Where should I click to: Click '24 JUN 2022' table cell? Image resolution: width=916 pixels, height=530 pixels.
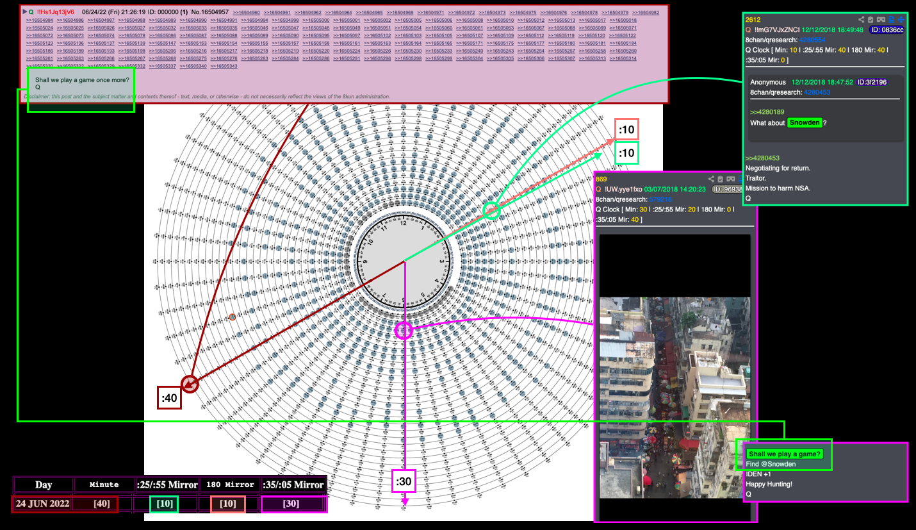coord(43,504)
